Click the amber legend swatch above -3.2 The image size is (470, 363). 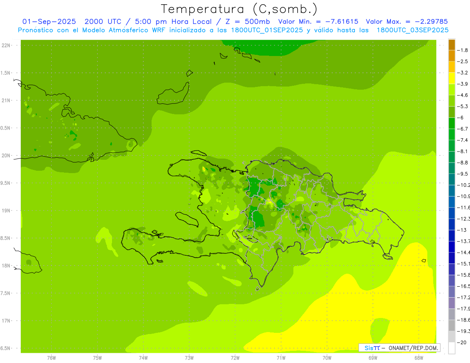(452, 67)
